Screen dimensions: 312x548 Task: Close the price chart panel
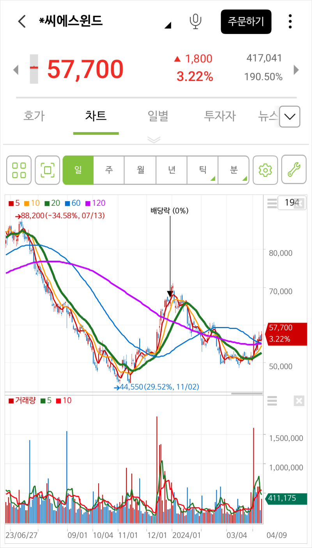click(x=299, y=203)
